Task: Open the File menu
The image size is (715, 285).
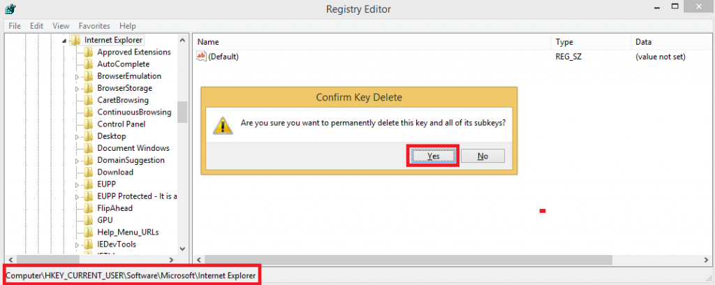Action: (x=15, y=26)
